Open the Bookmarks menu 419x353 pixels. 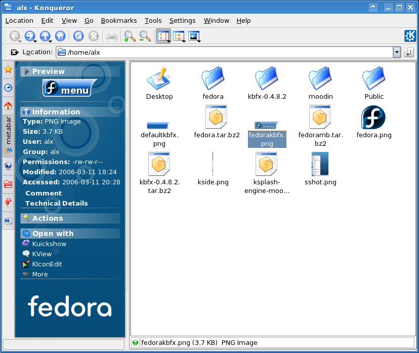(119, 21)
